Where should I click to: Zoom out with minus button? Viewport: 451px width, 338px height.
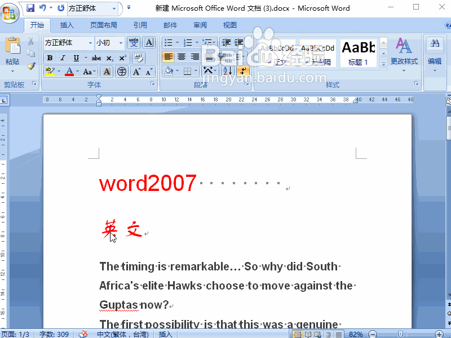click(x=373, y=334)
